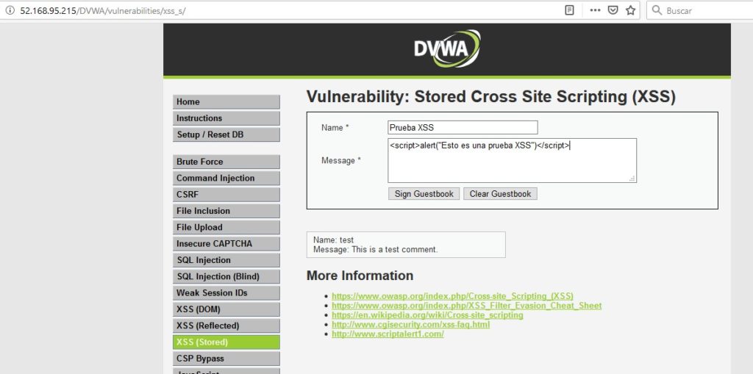Click the highlighted XSS (Stored) item

pyautogui.click(x=226, y=342)
